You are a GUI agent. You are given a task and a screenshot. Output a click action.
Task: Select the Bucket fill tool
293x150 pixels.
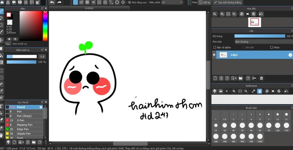(x=1, y=55)
